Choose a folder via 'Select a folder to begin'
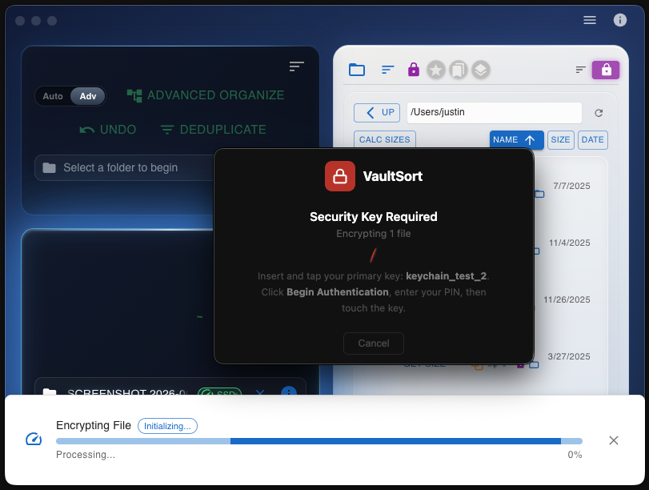649x490 pixels. pos(124,168)
